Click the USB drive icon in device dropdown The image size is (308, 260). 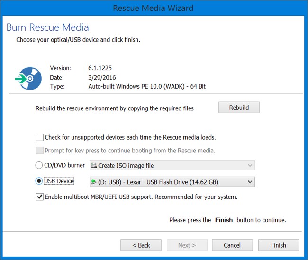(x=93, y=182)
